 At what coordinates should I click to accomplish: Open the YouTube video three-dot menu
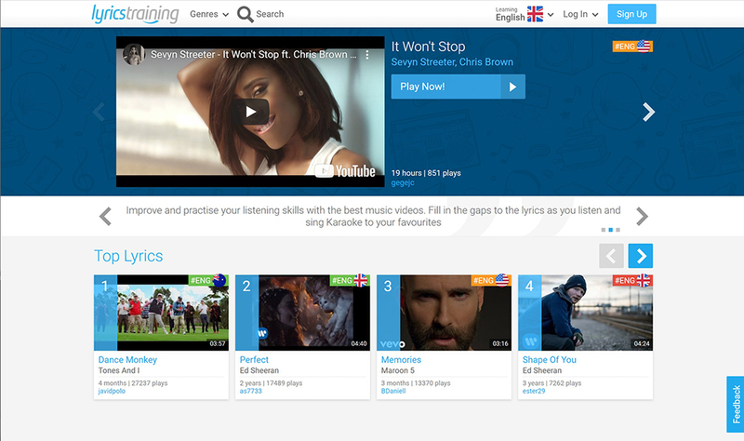[367, 55]
